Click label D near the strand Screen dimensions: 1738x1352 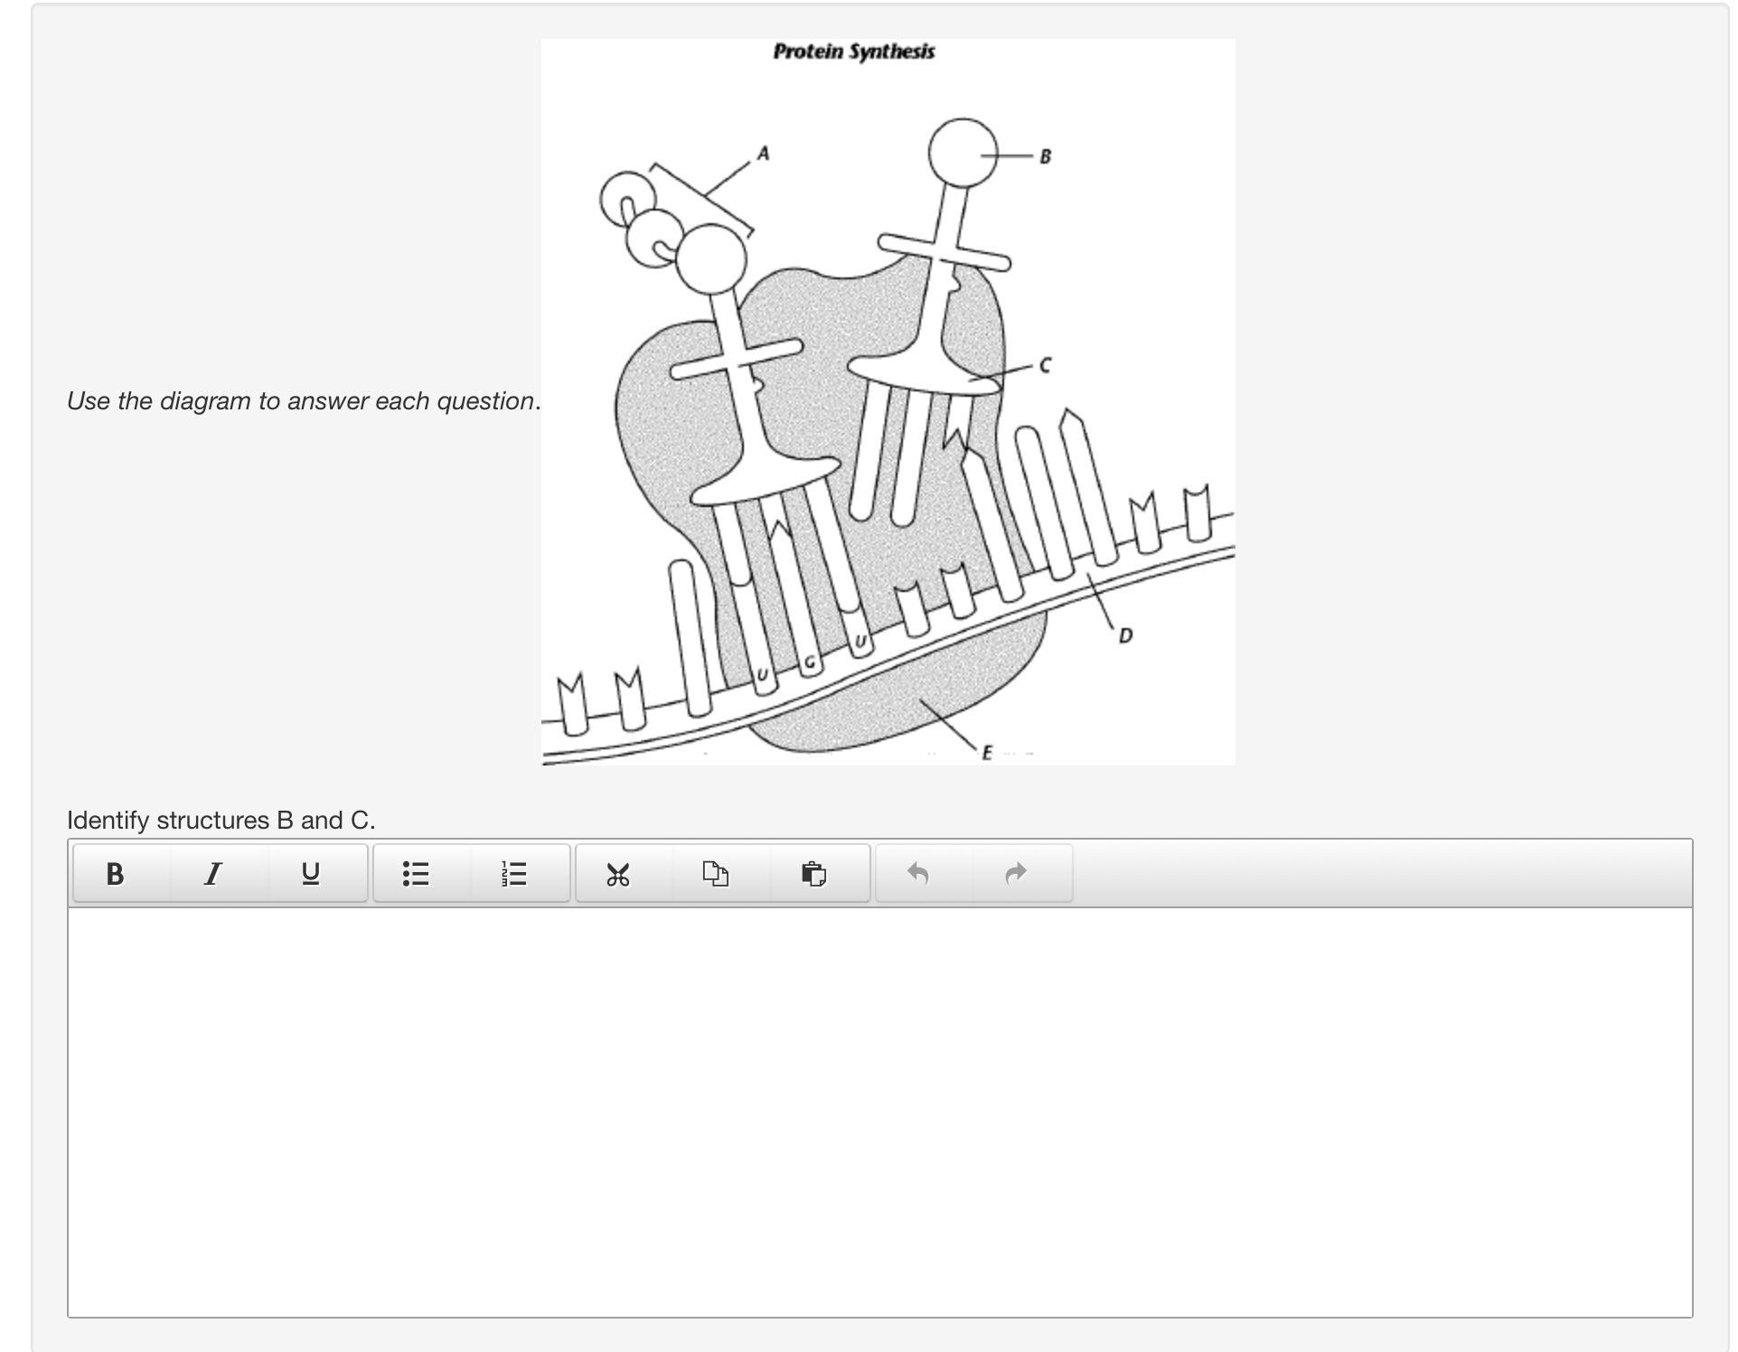click(x=1125, y=635)
